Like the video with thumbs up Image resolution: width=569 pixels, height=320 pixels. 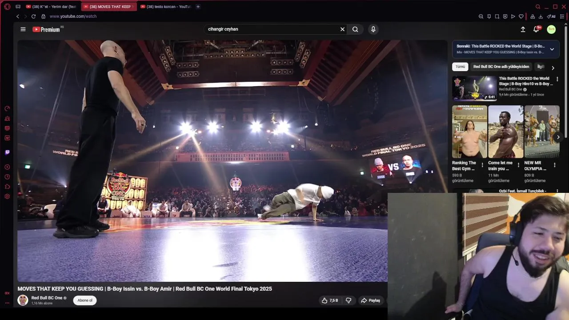pos(330,300)
